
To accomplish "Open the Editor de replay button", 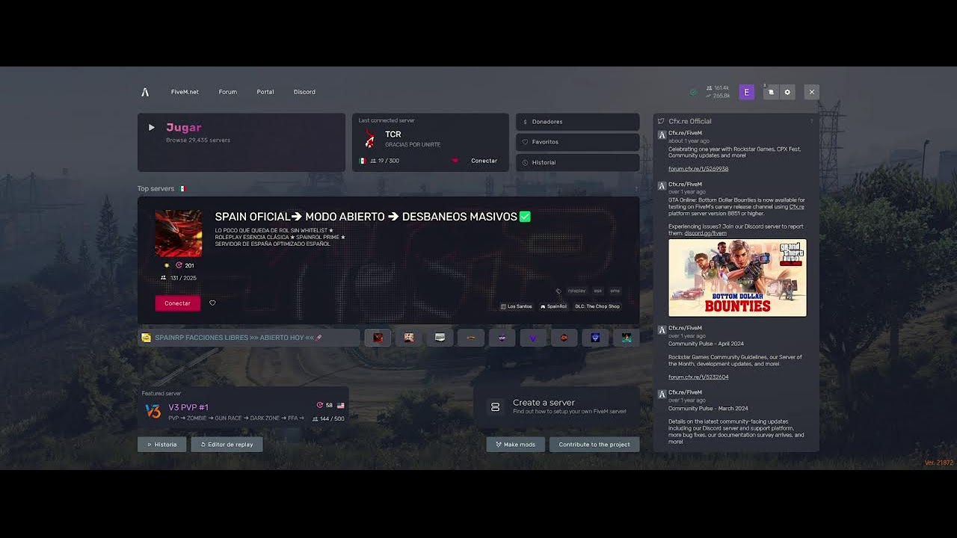I will point(227,444).
